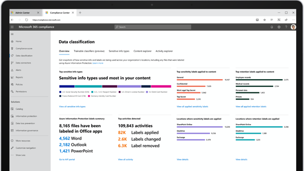The image size is (304, 171).
Task: Add page to favorites star icon
Action: [x=265, y=20]
